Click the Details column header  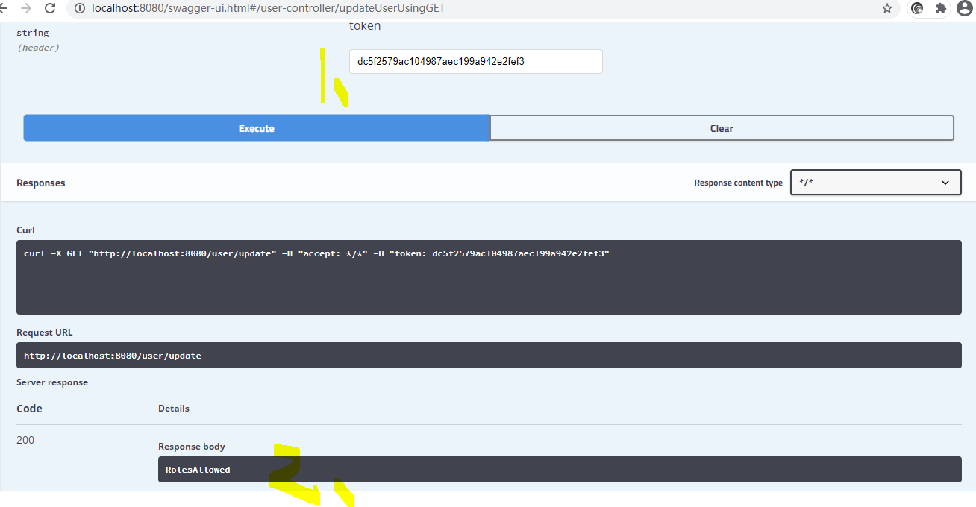[174, 409]
